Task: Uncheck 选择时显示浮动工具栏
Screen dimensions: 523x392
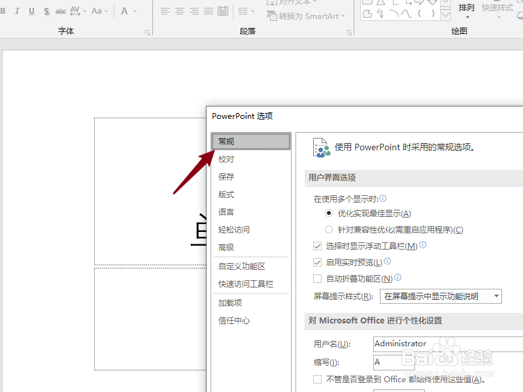Action: click(x=318, y=246)
